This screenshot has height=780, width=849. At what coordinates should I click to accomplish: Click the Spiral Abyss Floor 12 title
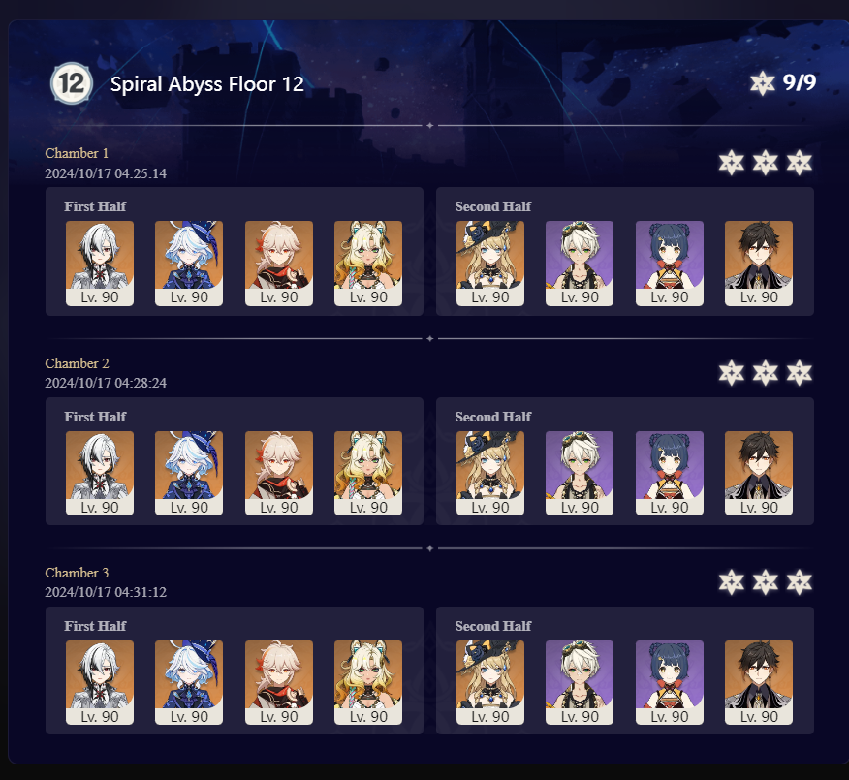[206, 84]
